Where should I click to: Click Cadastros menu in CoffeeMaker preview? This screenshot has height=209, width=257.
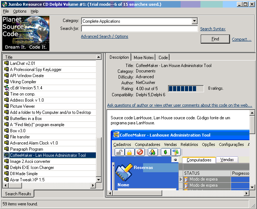click(122, 144)
